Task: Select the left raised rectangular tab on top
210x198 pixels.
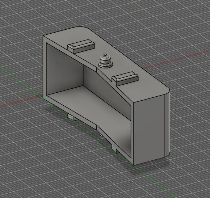Action: (81, 46)
